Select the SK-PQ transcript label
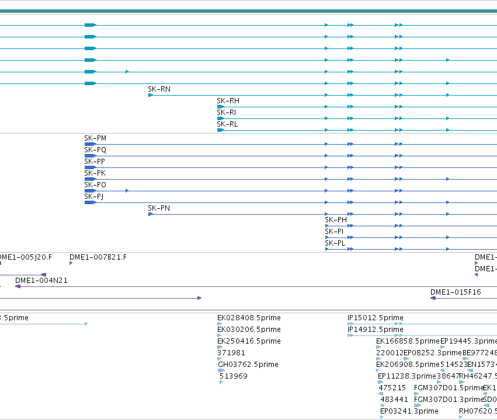This screenshot has height=420, width=497. pos(95,150)
